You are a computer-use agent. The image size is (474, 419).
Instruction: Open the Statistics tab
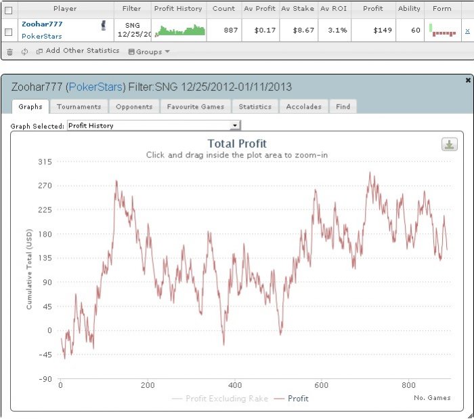coord(255,106)
